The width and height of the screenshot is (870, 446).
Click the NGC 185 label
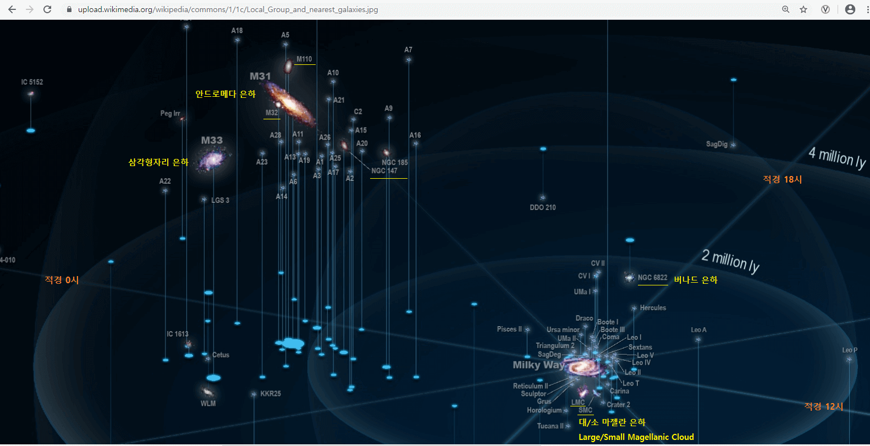point(395,162)
